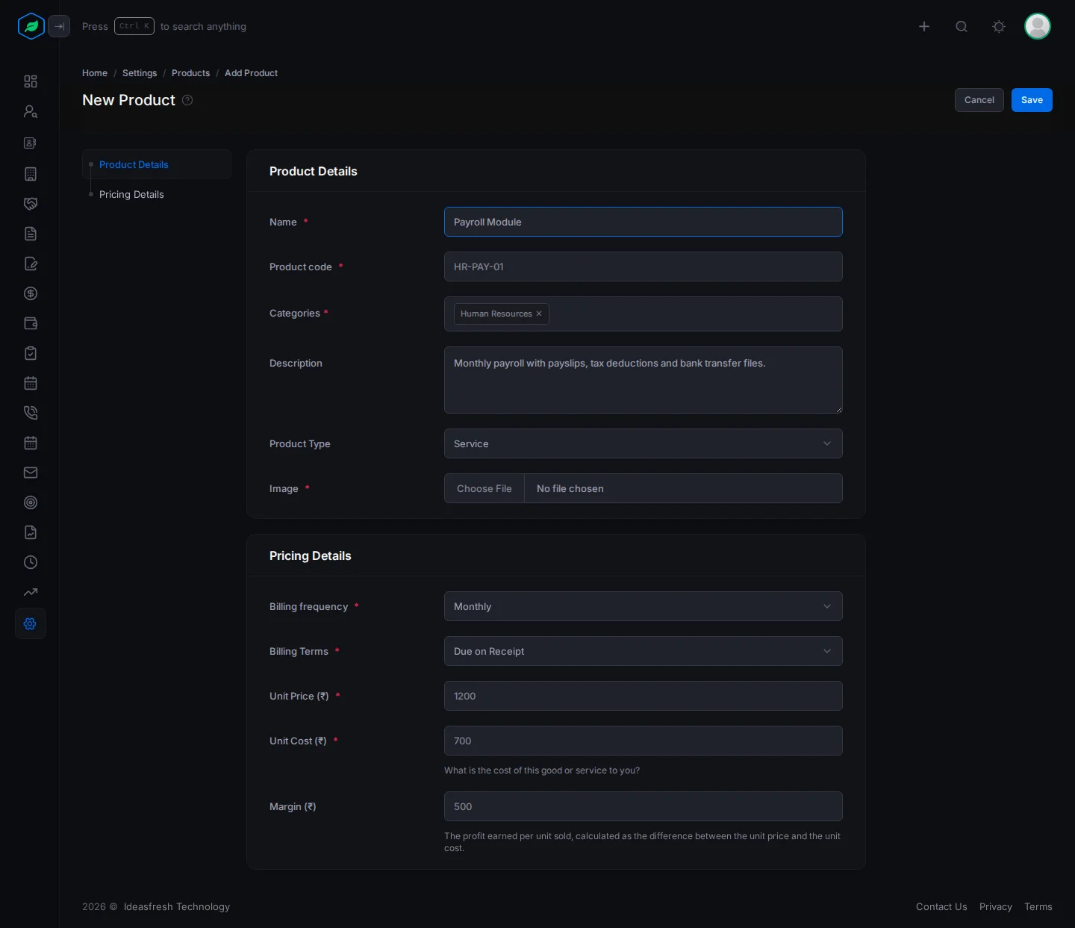Viewport: 1075px width, 928px height.
Task: Navigate to Settings breadcrumb
Action: tap(140, 73)
